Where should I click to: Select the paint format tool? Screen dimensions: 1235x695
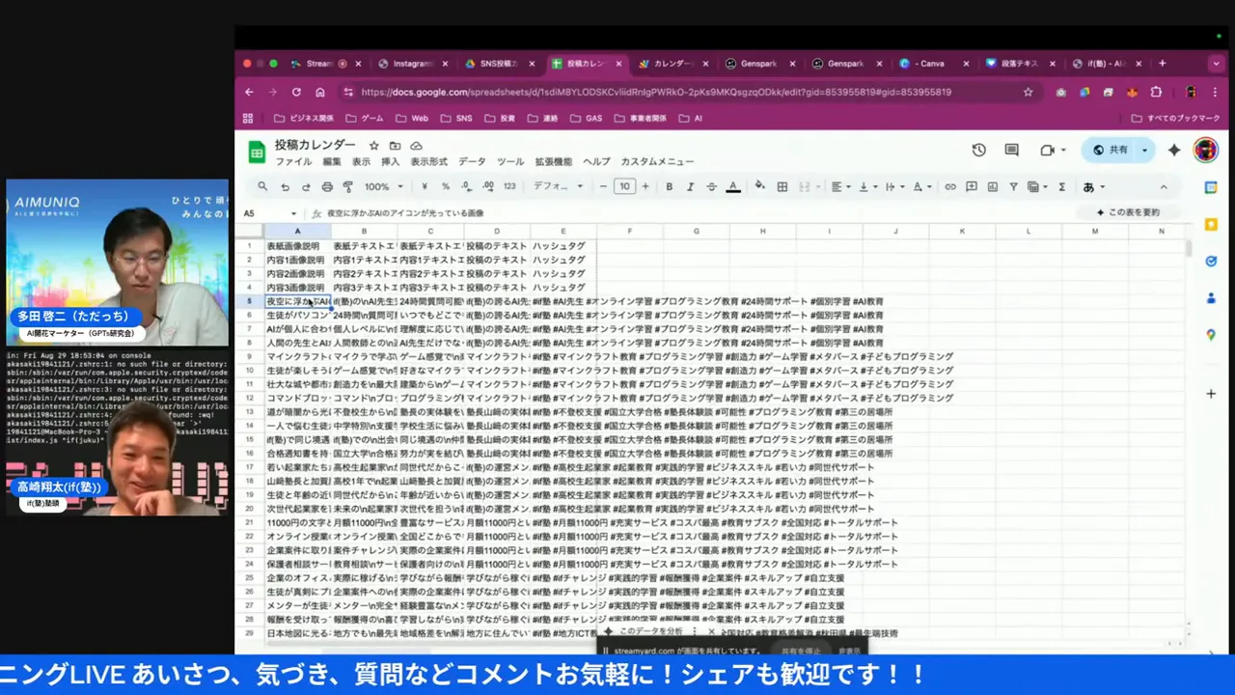pyautogui.click(x=348, y=187)
